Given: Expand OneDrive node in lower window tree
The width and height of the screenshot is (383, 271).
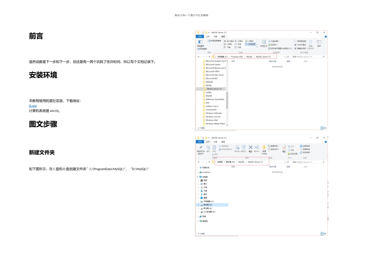Looking at the screenshot, I should point(198,172).
